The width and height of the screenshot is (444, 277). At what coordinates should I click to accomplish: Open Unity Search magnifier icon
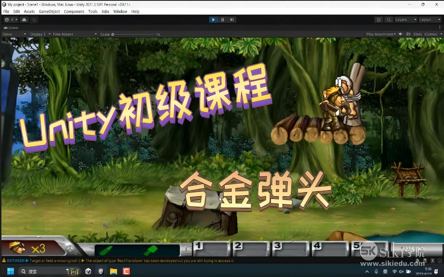[x=389, y=19]
